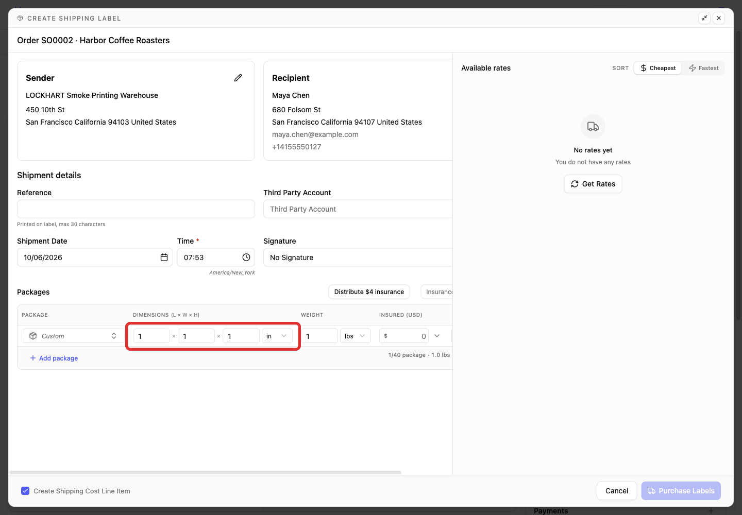Click Purchase Labels button
This screenshot has height=515, width=742.
681,491
